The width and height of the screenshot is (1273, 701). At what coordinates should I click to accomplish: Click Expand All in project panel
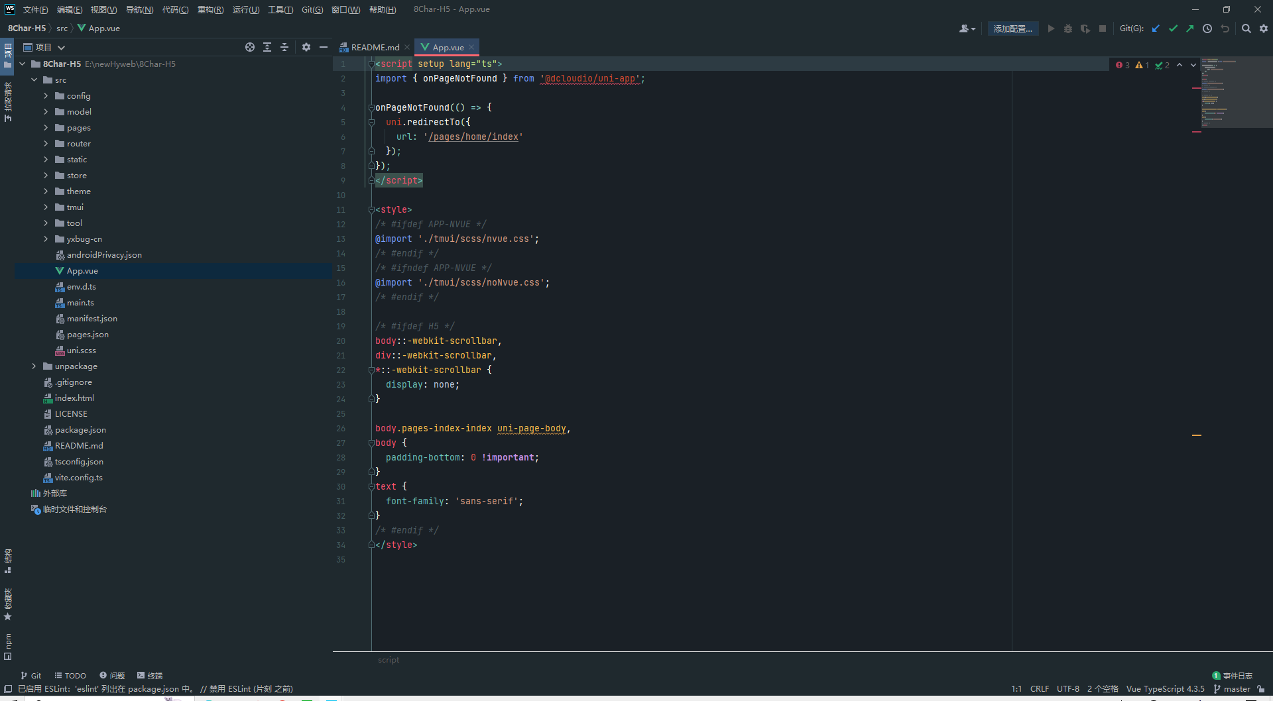(267, 47)
